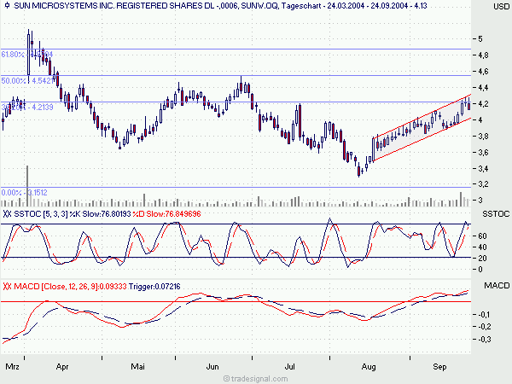Click the Aug month label

coord(369,367)
